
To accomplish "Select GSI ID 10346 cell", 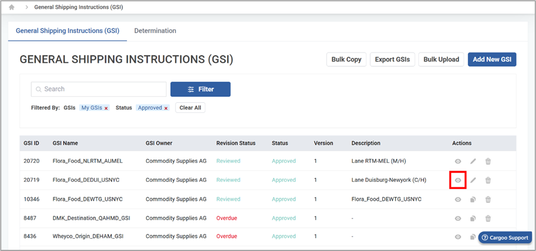I will [30, 199].
